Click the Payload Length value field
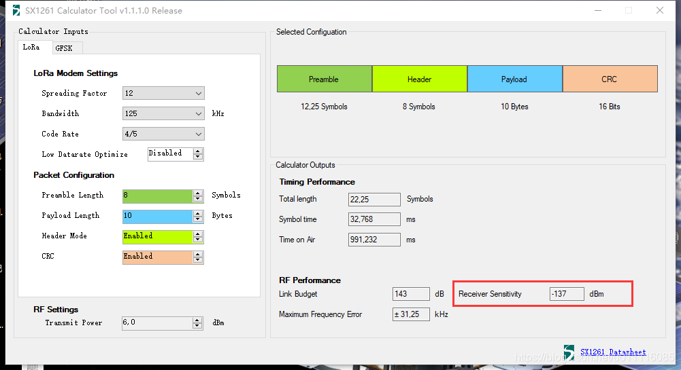The image size is (681, 370). click(x=158, y=217)
